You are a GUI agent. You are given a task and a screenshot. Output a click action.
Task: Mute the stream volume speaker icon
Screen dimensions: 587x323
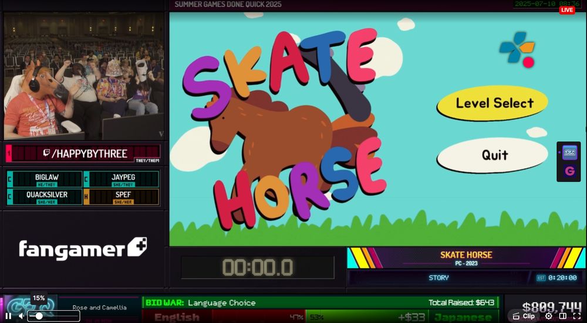tap(21, 316)
